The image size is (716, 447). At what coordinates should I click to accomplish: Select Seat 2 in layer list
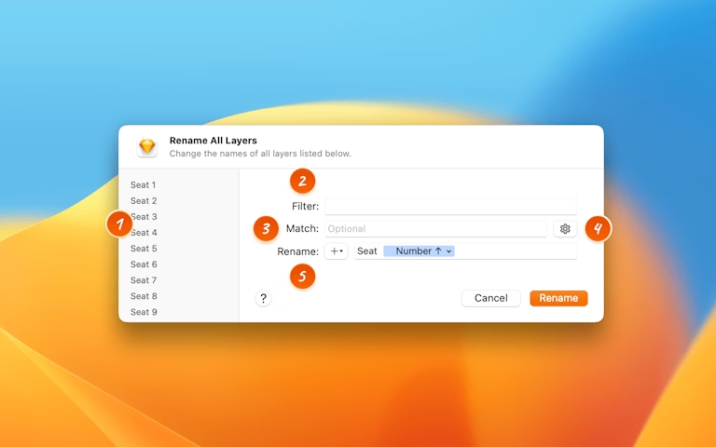[144, 201]
